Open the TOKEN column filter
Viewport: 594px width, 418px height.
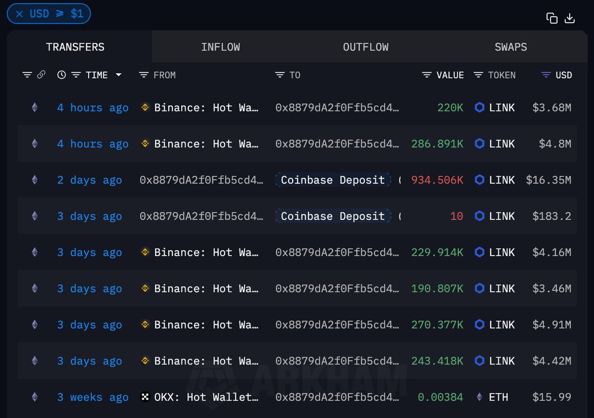pos(478,75)
